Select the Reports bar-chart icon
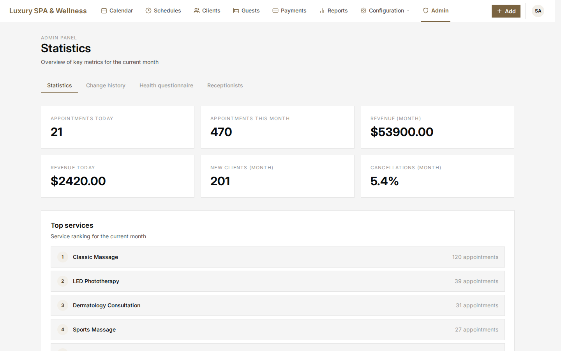 tap(322, 11)
